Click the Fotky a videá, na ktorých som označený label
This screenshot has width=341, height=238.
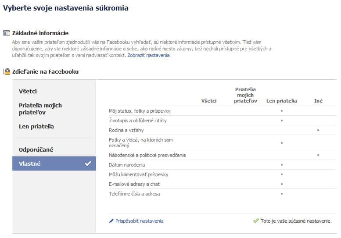tap(141, 143)
